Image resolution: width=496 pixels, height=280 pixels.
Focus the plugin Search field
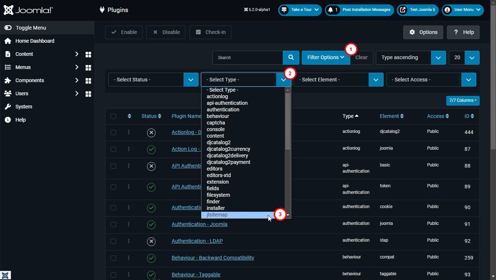pyautogui.click(x=247, y=57)
